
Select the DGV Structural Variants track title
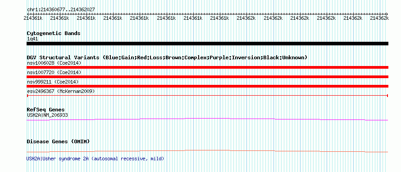[167, 57]
